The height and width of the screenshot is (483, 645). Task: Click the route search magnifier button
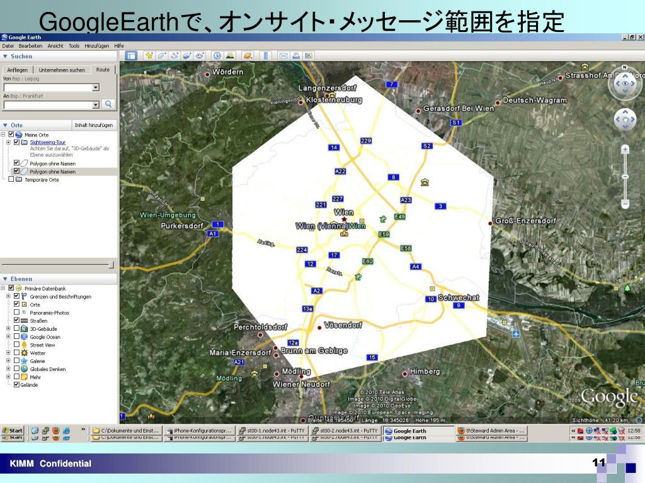[x=108, y=104]
